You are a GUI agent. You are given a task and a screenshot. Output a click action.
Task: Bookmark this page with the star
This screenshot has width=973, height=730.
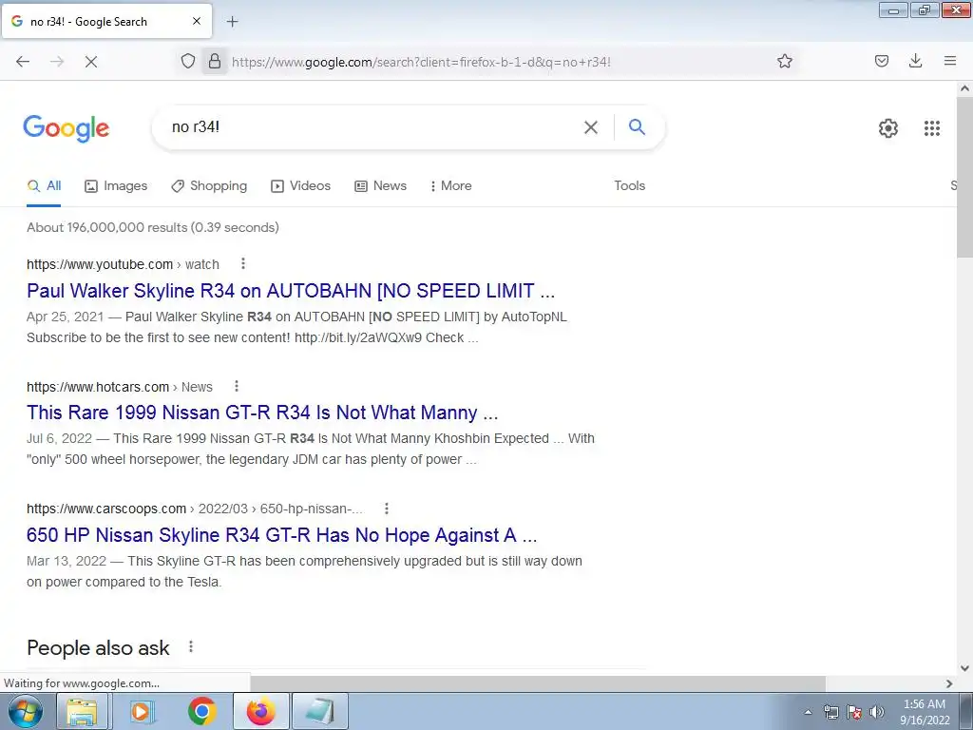tap(784, 61)
